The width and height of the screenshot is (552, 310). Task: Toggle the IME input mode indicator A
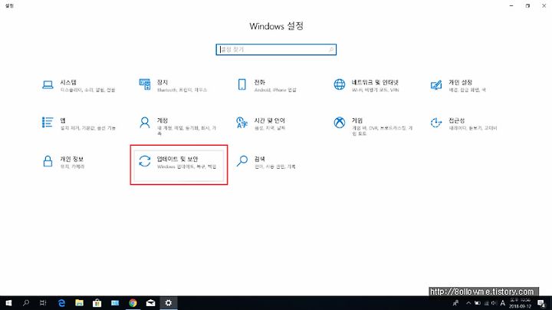503,303
